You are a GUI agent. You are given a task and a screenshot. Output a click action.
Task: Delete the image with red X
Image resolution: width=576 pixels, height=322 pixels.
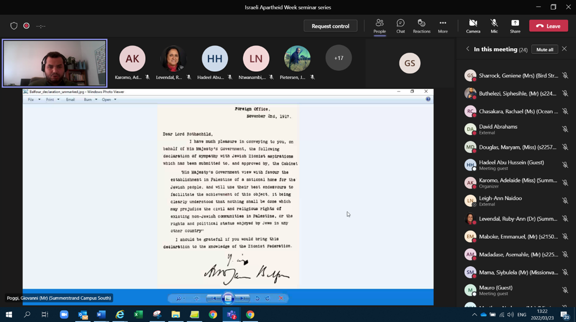coord(281,298)
